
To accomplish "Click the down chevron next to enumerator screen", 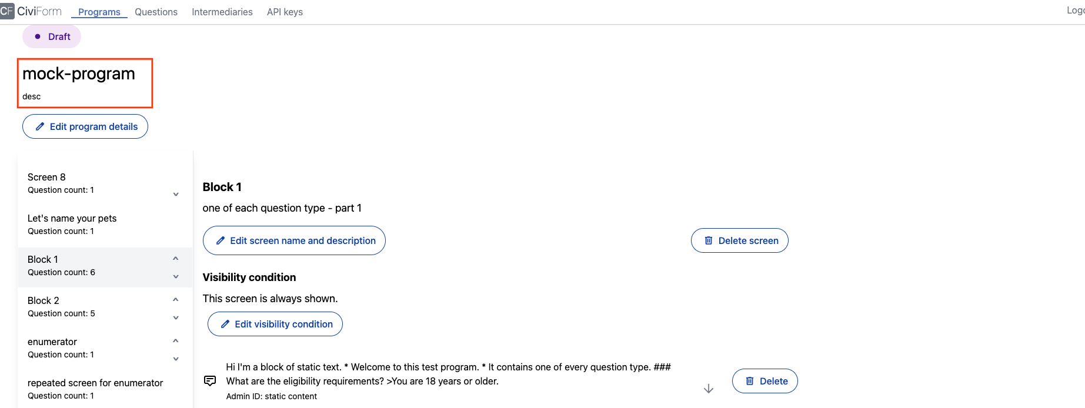I will 175,358.
